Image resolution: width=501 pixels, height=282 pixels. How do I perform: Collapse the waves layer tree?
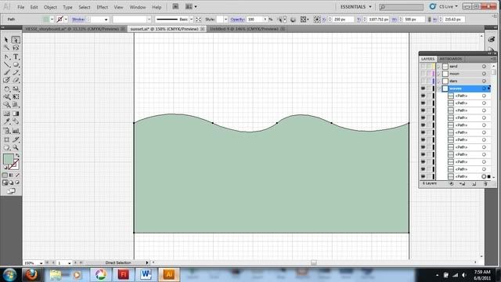click(x=438, y=89)
